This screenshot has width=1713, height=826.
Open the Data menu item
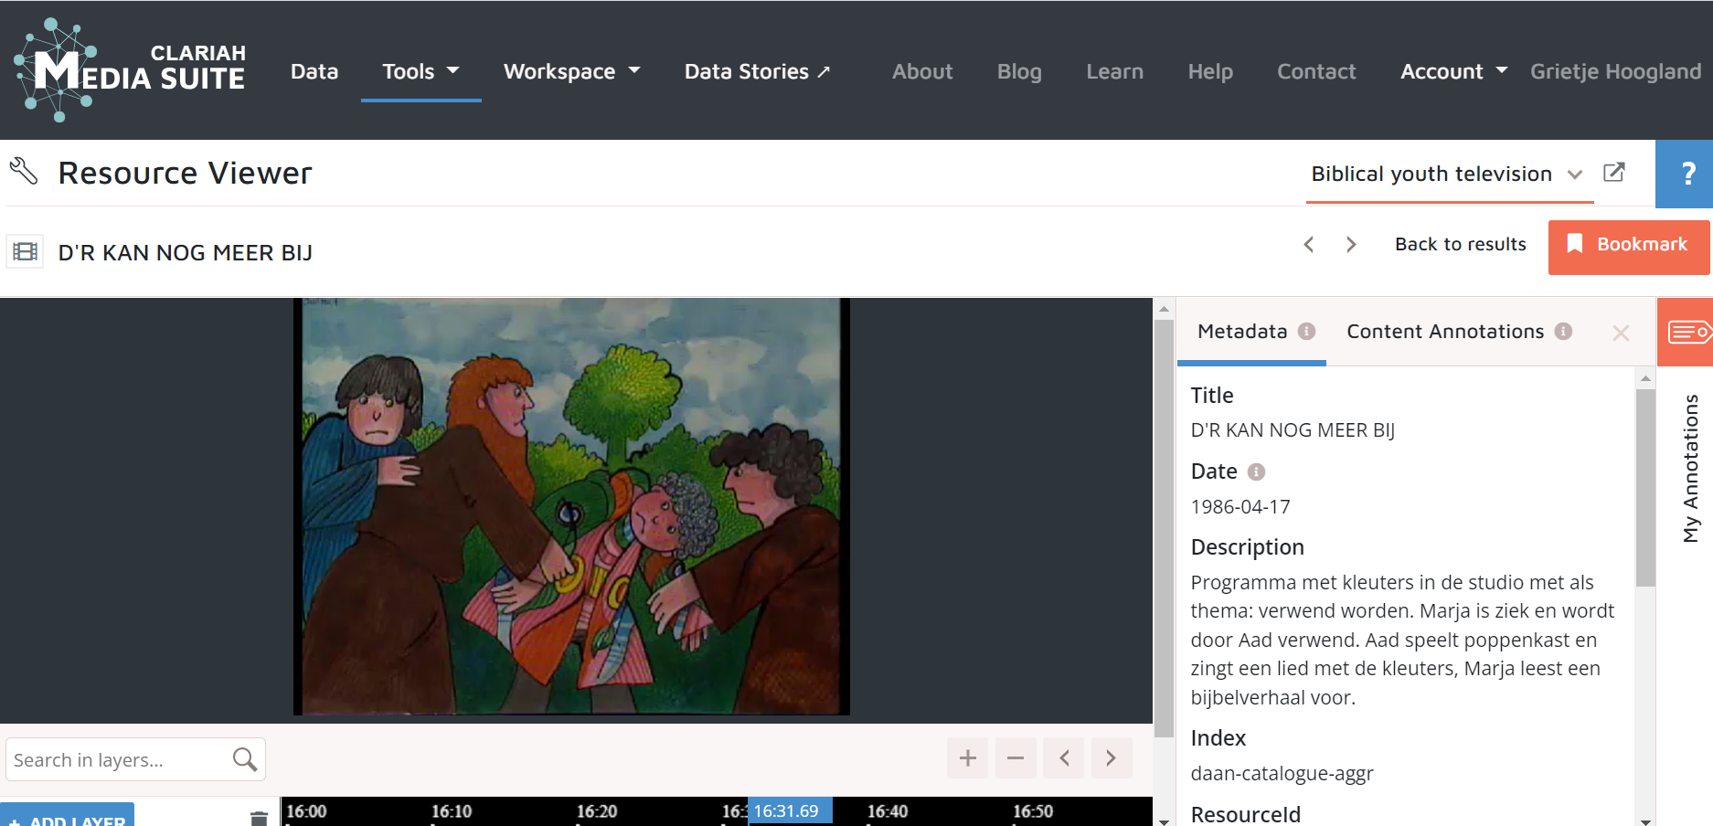(x=314, y=71)
